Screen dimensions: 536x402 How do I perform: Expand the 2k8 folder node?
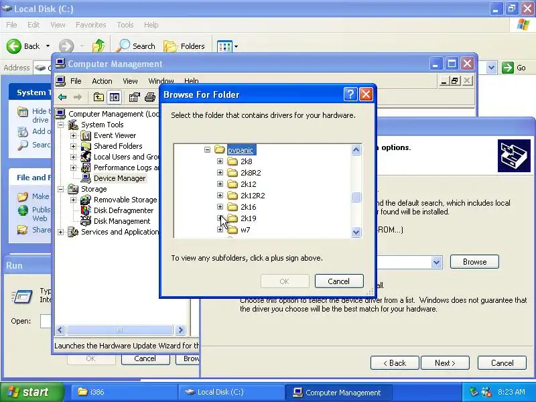click(220, 161)
